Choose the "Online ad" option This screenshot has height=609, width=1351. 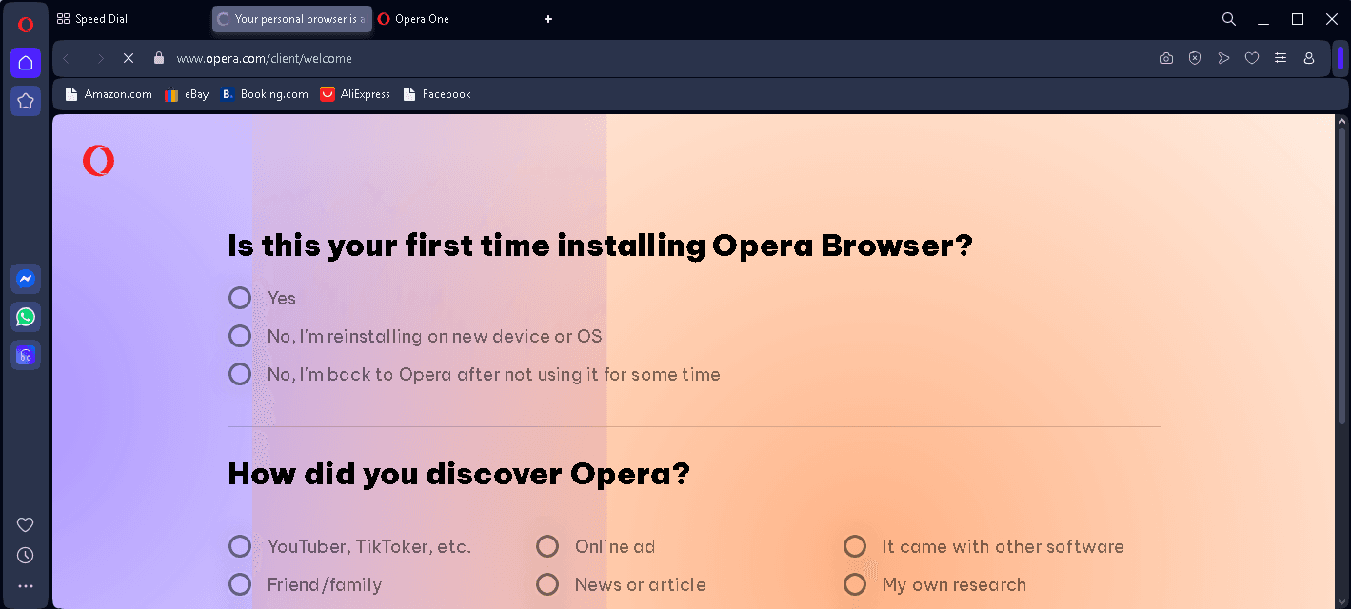[547, 546]
